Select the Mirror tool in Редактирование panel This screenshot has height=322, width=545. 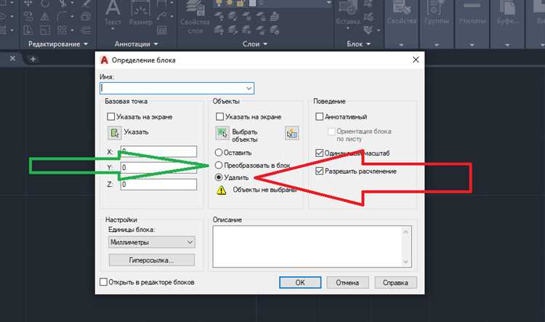point(45,16)
